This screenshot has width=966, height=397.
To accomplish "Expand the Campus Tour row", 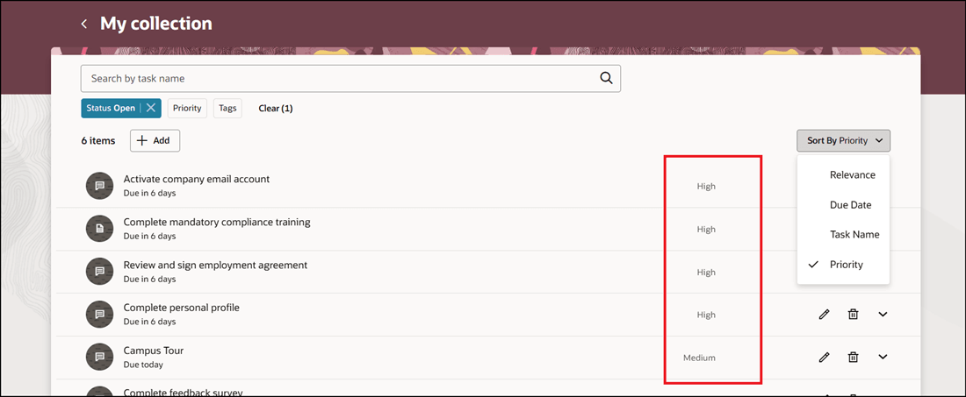I will click(x=883, y=357).
